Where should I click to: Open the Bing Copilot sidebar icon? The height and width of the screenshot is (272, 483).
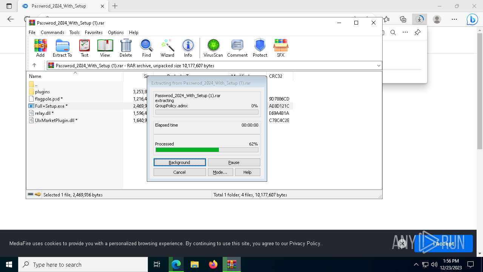click(472, 19)
